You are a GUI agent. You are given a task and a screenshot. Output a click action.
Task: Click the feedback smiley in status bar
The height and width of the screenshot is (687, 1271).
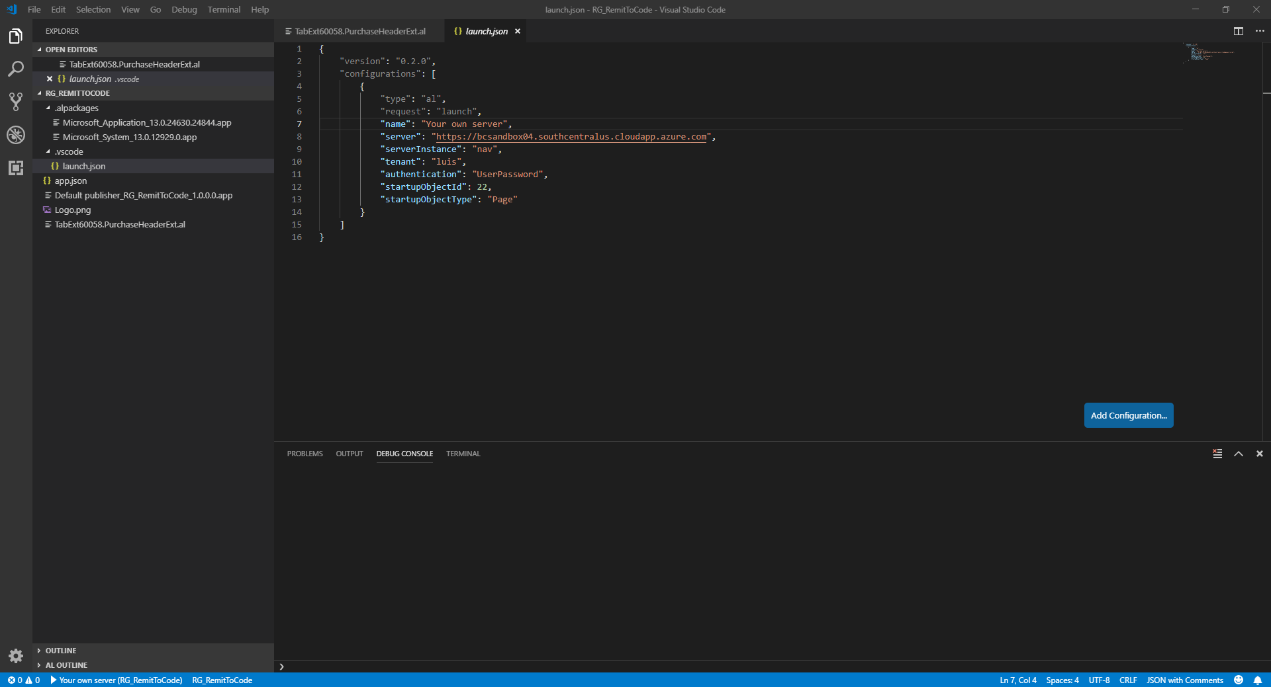pos(1240,680)
